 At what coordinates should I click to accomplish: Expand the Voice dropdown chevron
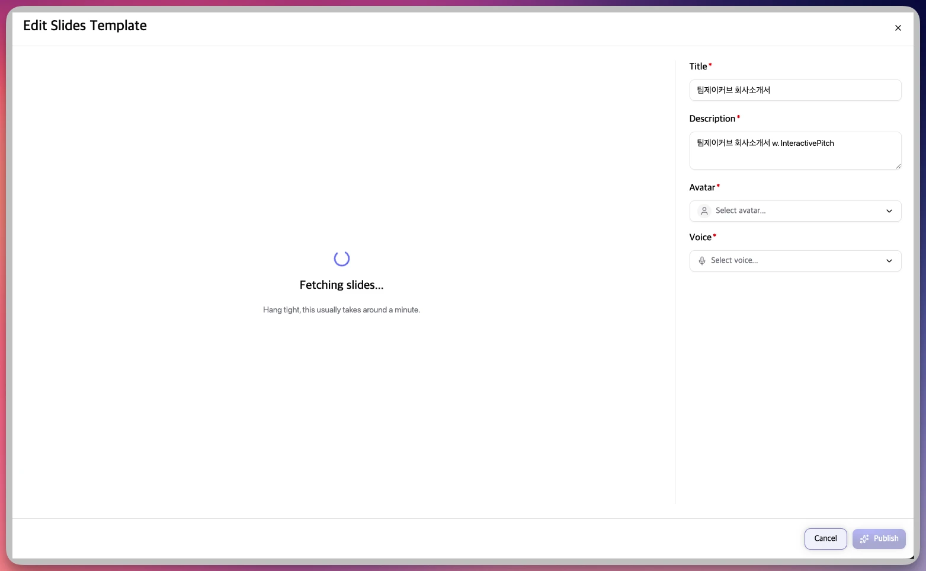click(x=889, y=261)
